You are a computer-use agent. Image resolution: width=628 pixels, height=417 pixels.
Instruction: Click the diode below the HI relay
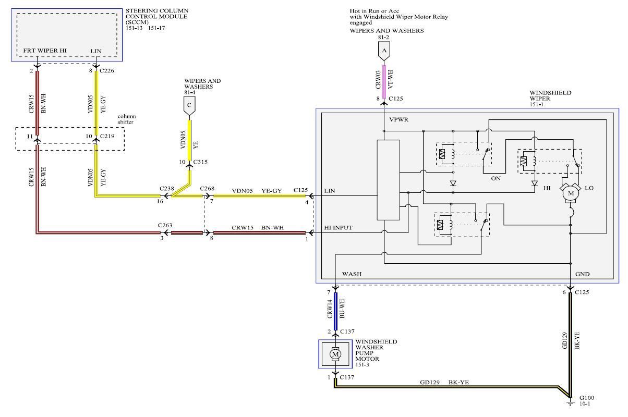click(x=534, y=184)
